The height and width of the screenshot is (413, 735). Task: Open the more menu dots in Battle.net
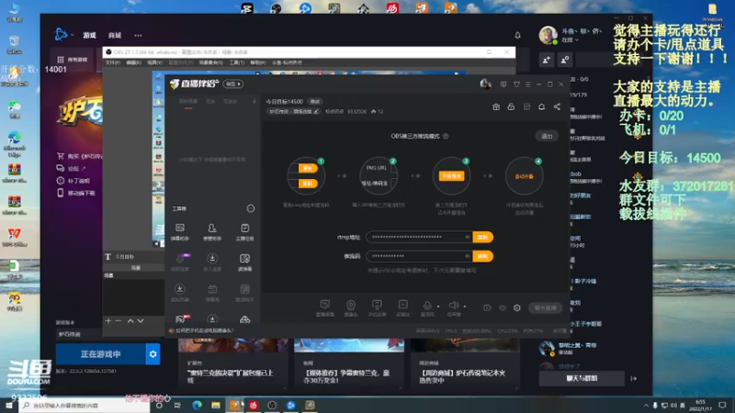coord(138,35)
